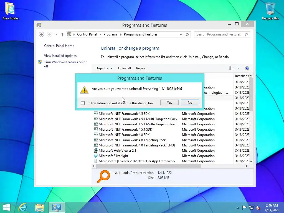Confirm uninstall by clicking Yes

169,103
